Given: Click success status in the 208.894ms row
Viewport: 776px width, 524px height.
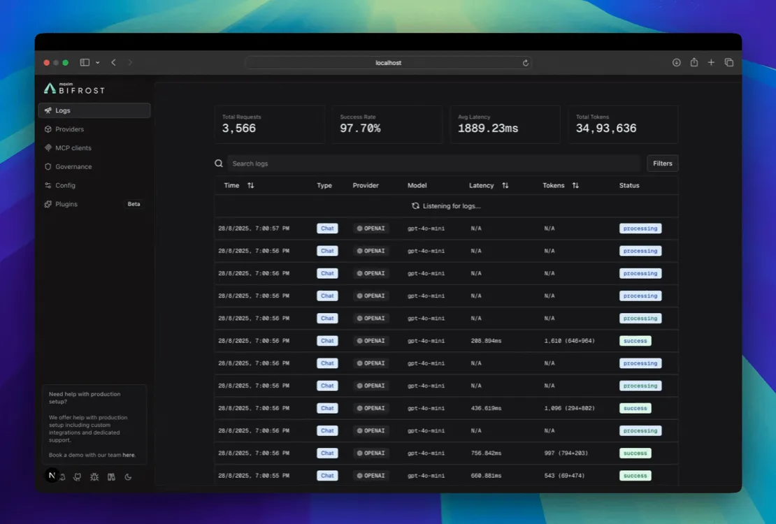Looking at the screenshot, I should point(635,341).
